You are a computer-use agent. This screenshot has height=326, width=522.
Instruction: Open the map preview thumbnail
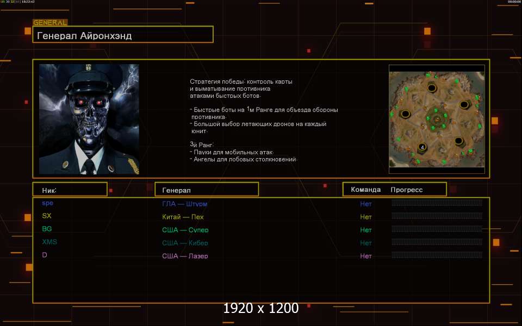tap(437, 119)
